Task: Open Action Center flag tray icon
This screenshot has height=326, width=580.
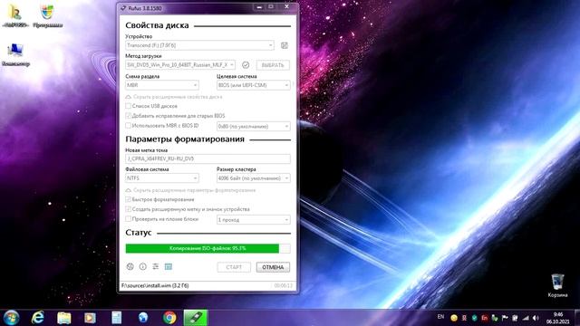Action: (x=505, y=318)
